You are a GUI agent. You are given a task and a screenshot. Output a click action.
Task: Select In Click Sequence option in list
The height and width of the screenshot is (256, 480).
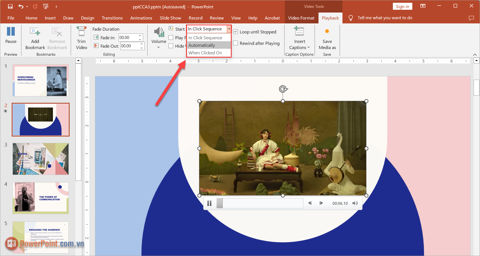[x=209, y=38]
